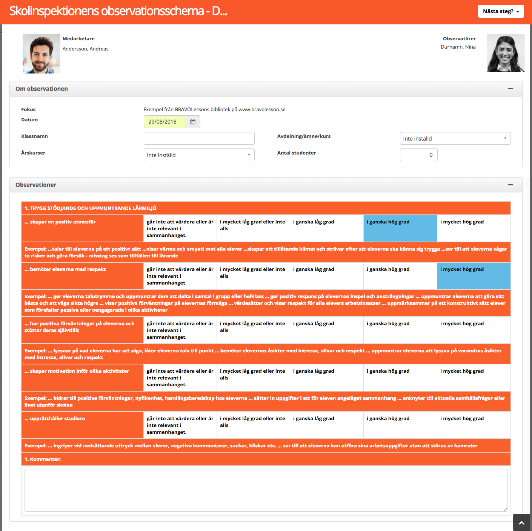This screenshot has width=532, height=531.
Task: Select 'i ganska hög grad' for bemöter eleverna med respekt
Action: 400,276
